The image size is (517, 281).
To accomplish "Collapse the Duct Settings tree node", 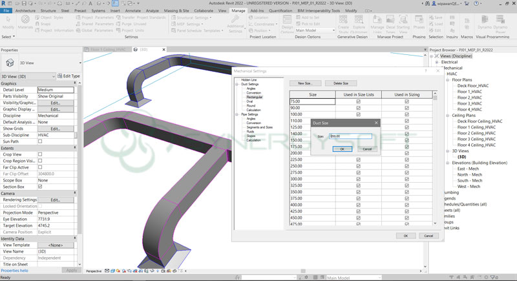I will [x=237, y=85].
